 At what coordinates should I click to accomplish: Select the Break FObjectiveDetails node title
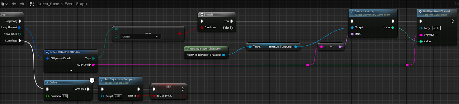tap(65, 52)
